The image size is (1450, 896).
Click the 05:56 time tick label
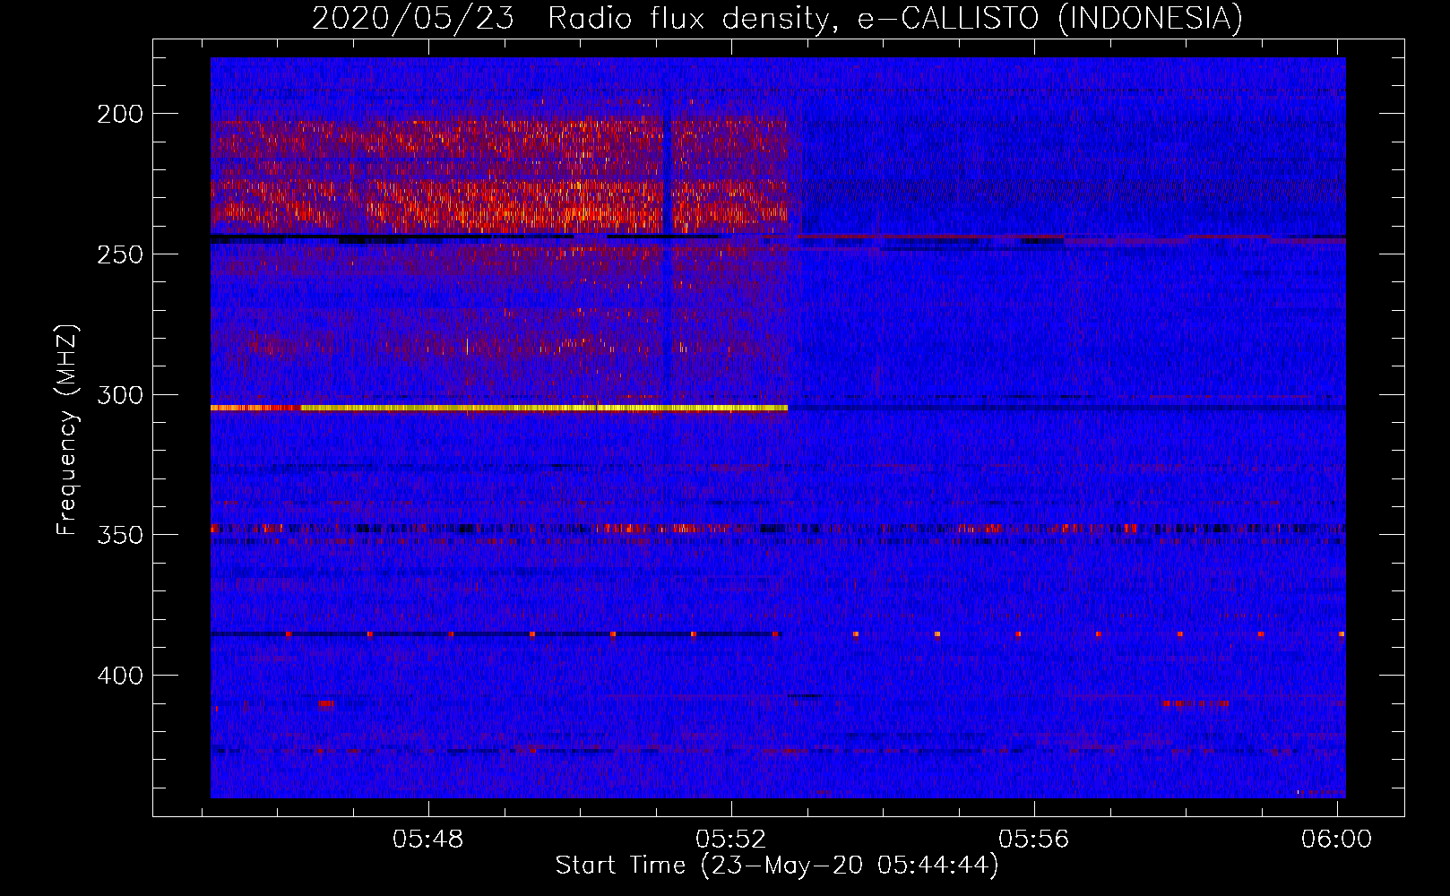1034,840
